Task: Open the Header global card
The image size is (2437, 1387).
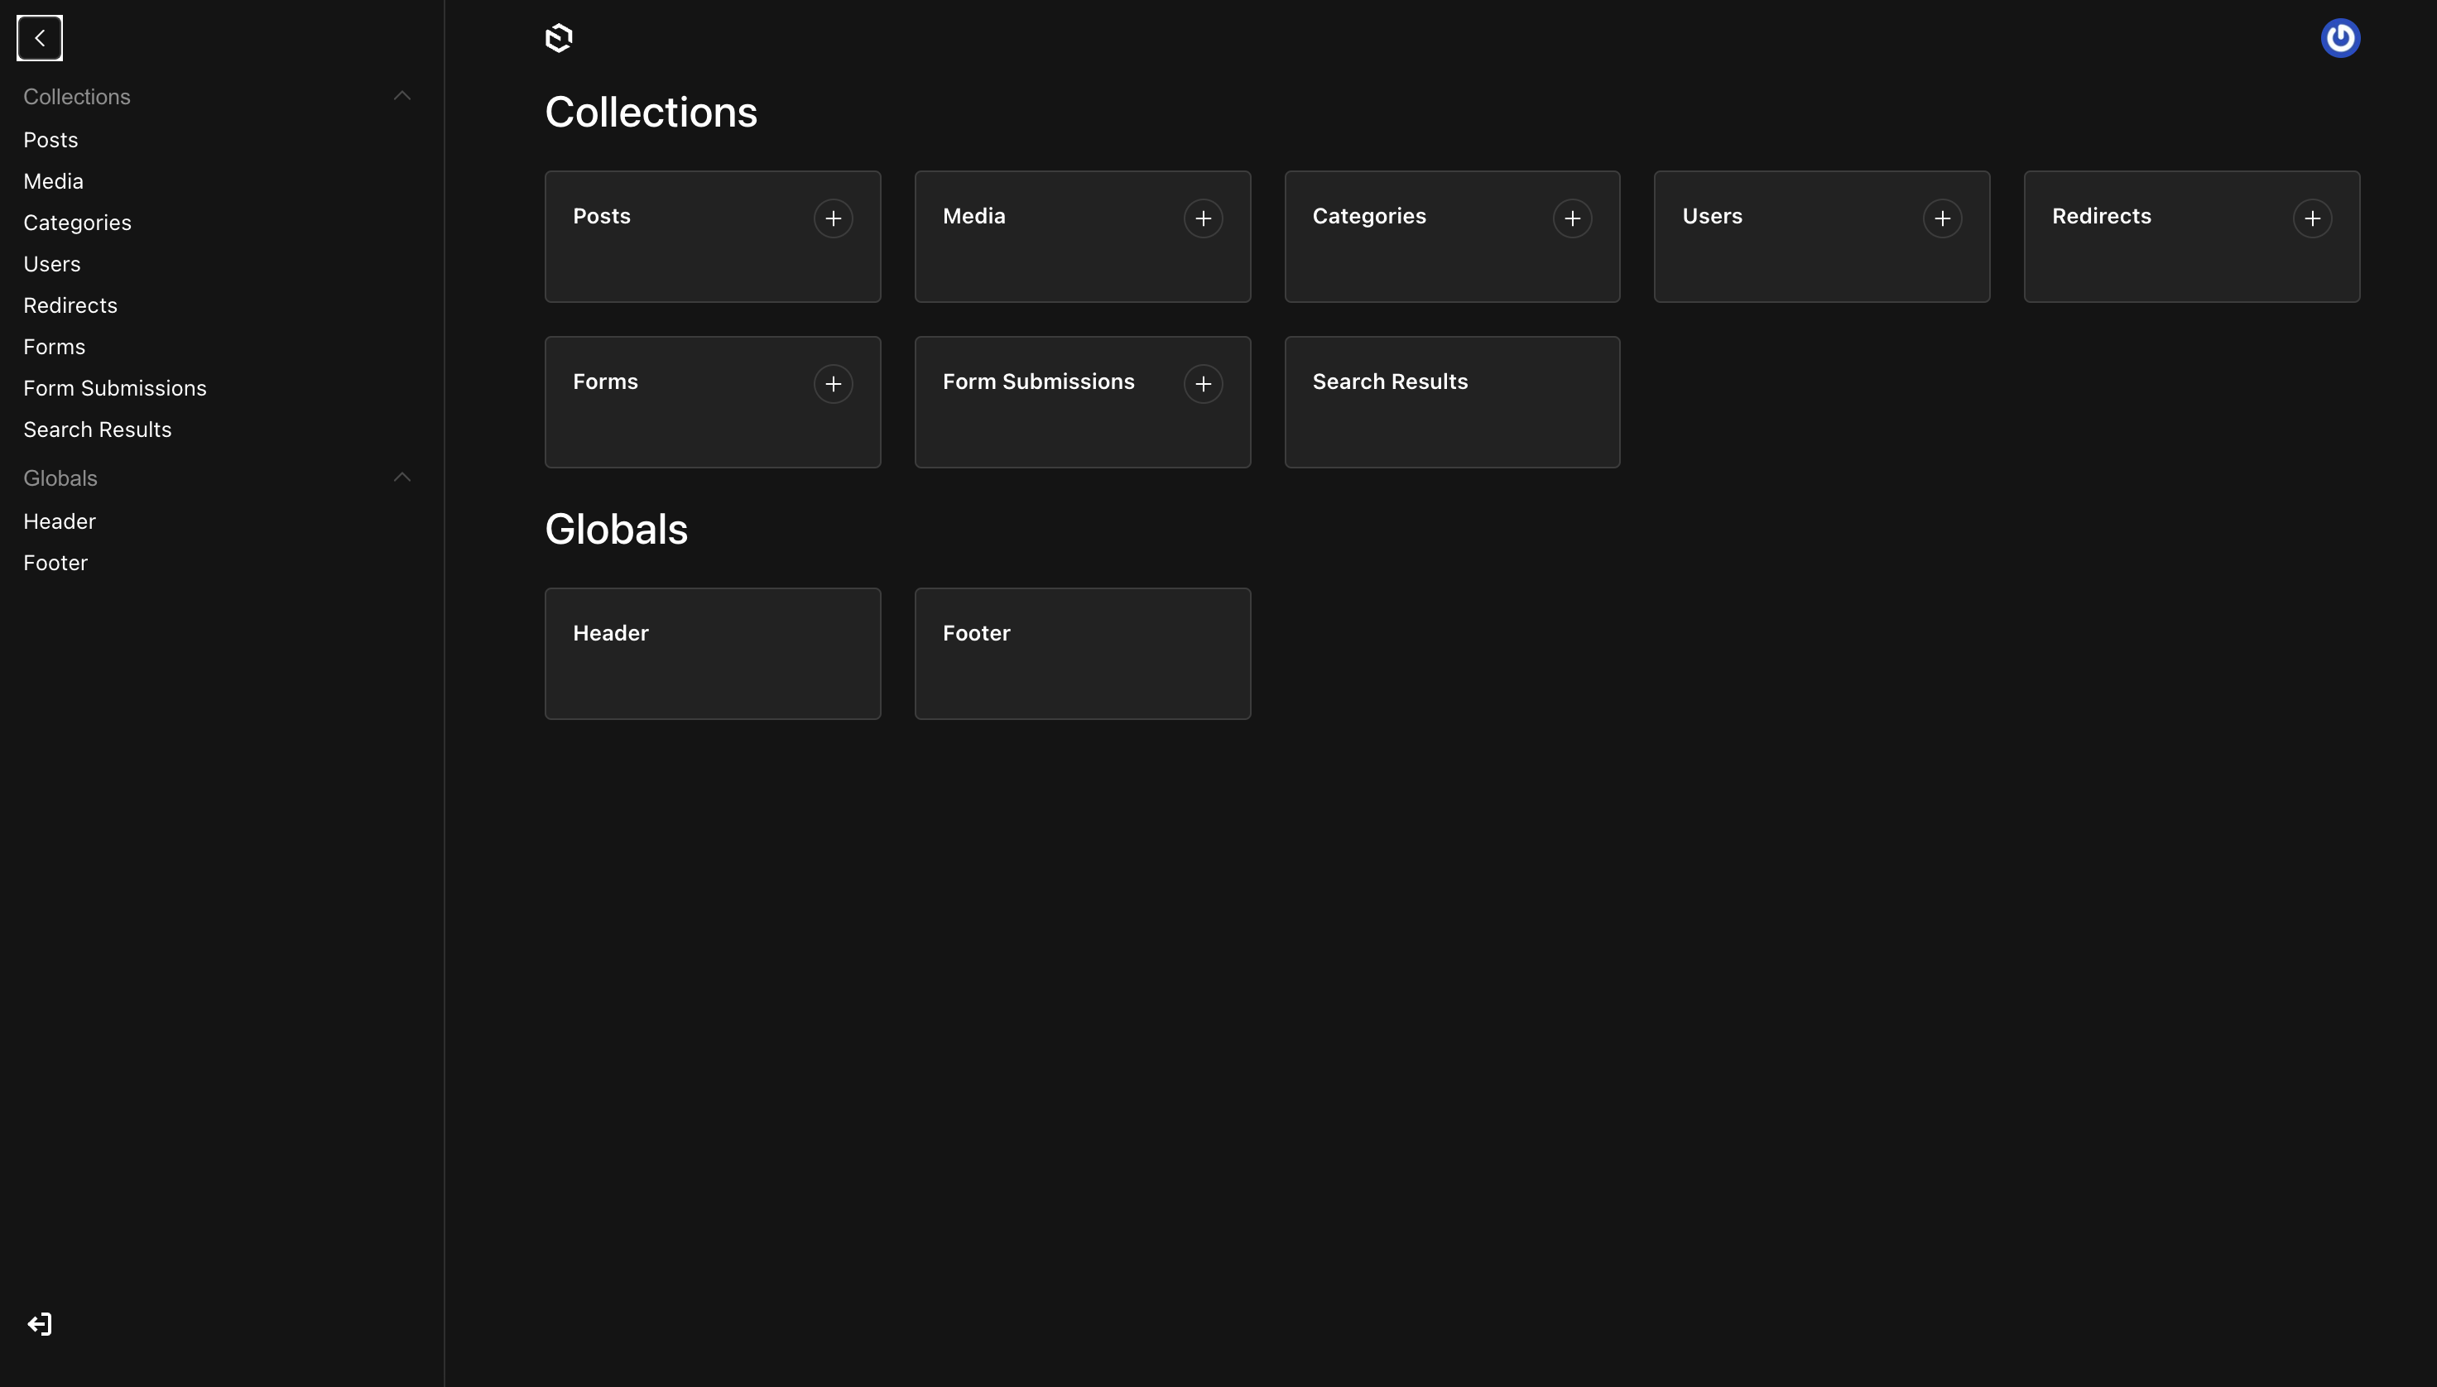Action: [x=713, y=654]
